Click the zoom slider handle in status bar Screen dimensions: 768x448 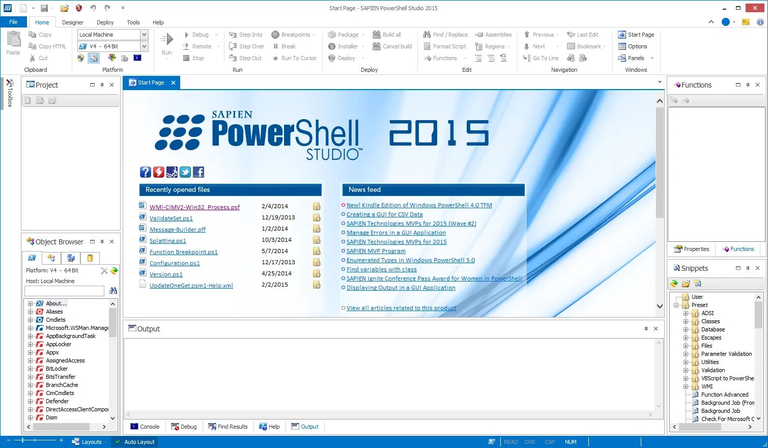21,440
